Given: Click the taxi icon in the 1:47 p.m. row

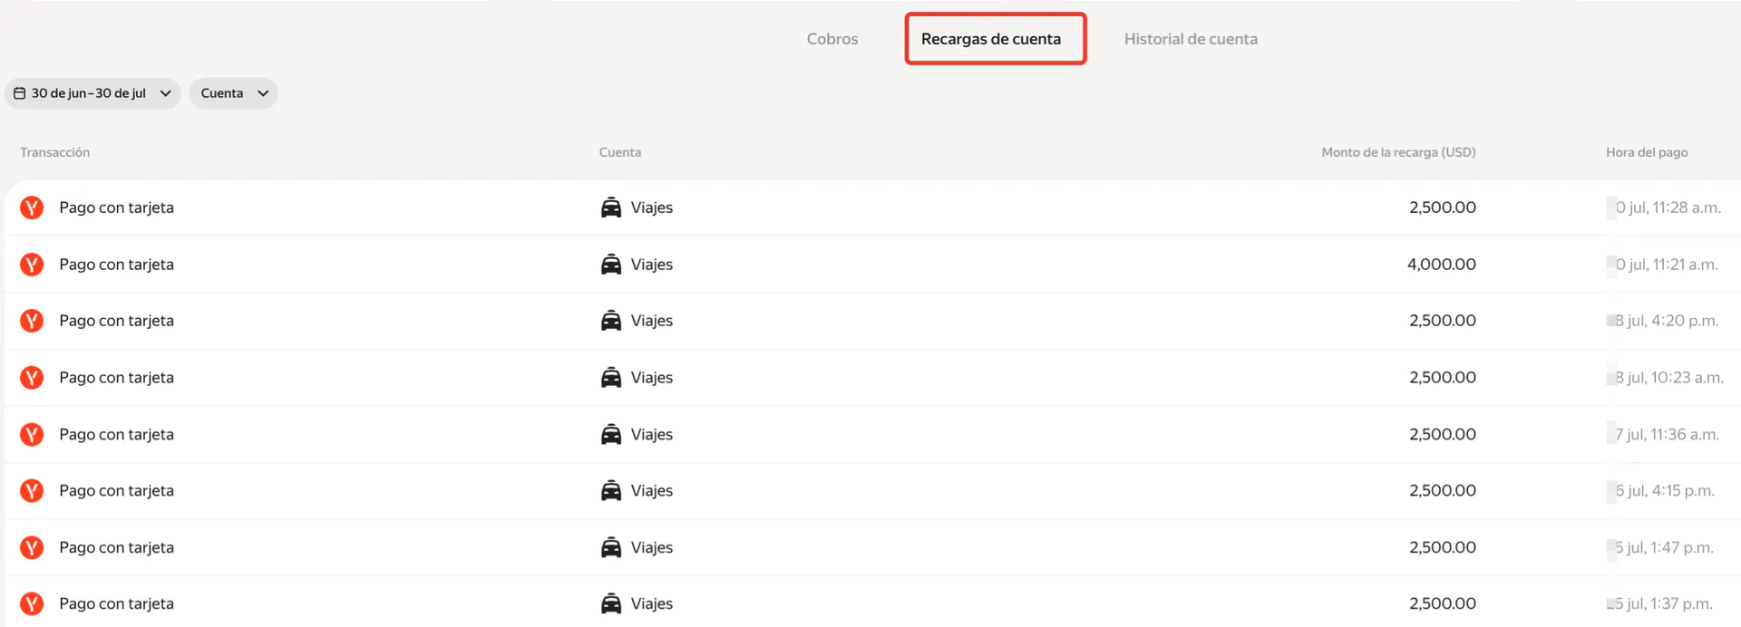Looking at the screenshot, I should point(611,548).
